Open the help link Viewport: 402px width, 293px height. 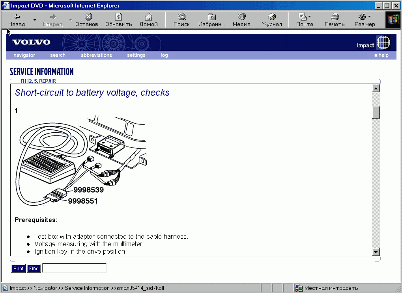pyautogui.click(x=381, y=55)
